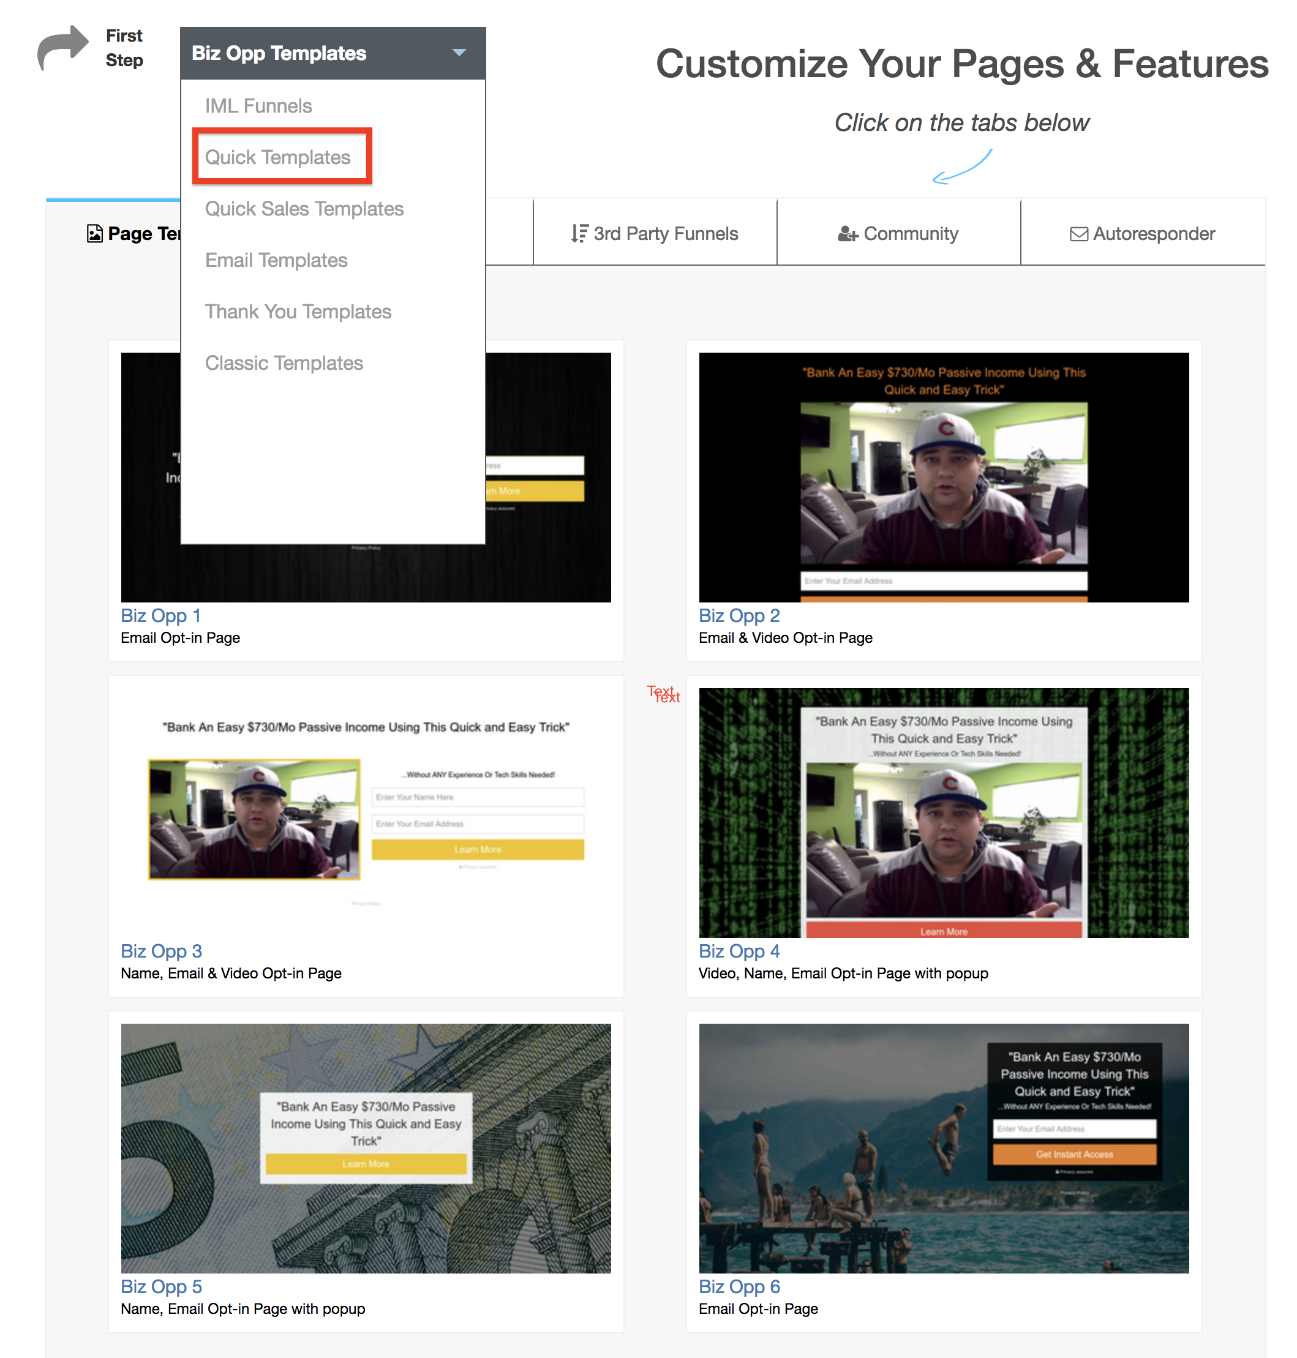Click the sort icon on 3rd Party Funnels
This screenshot has width=1297, height=1358.
579,234
